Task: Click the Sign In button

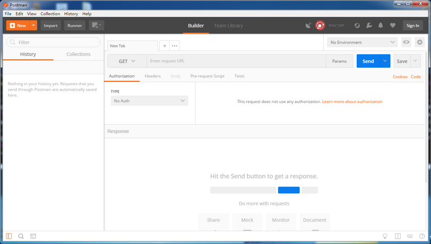Action: click(x=413, y=26)
